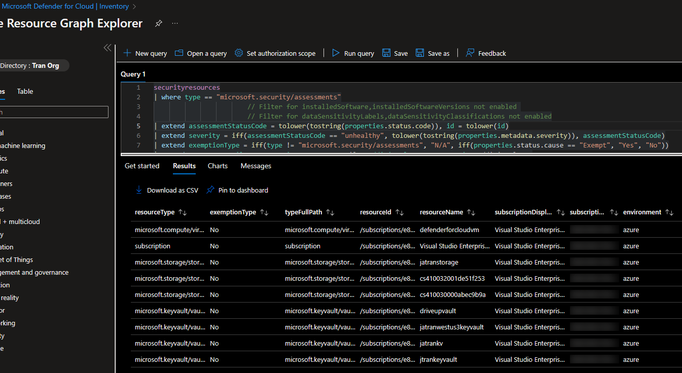
Task: Select the reality category in sidebar
Action: point(10,297)
